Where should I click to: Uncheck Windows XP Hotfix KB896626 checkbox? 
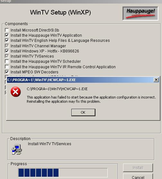click(7, 51)
